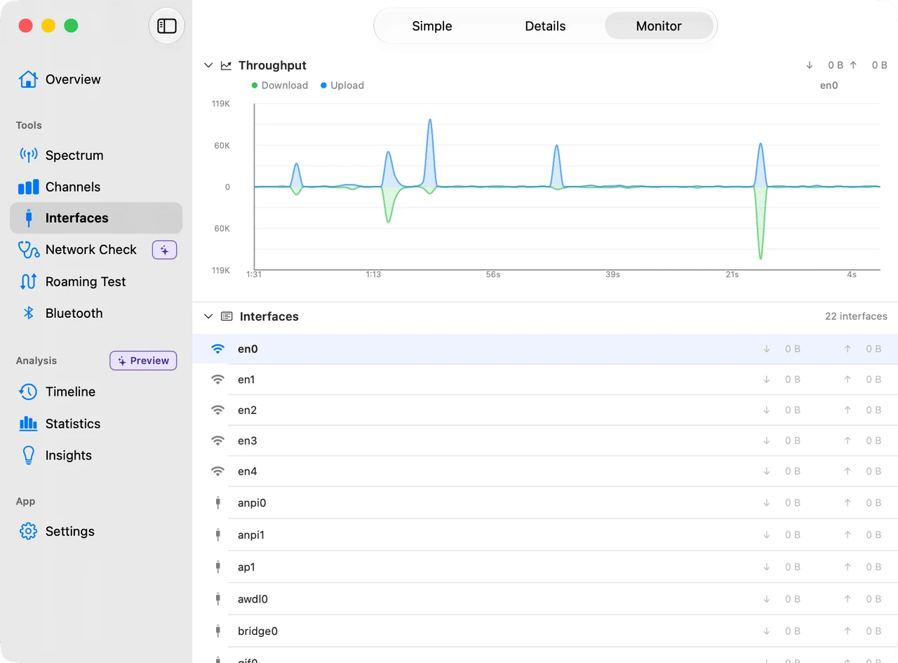Click the plug icon on anpi0 row
This screenshot has width=898, height=663.
coord(218,503)
